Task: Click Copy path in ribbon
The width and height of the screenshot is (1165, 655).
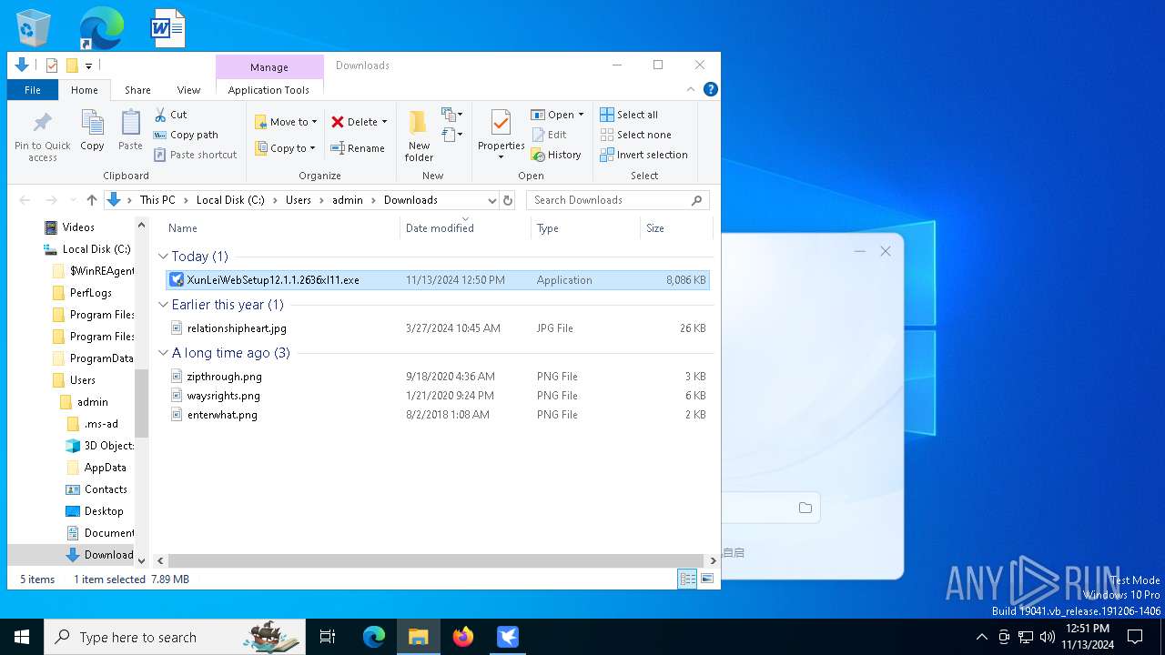Action: tap(186, 135)
